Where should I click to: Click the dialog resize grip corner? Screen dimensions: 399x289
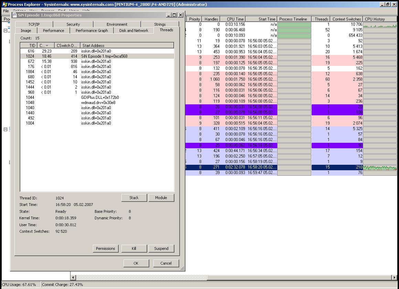pyautogui.click(x=182, y=268)
